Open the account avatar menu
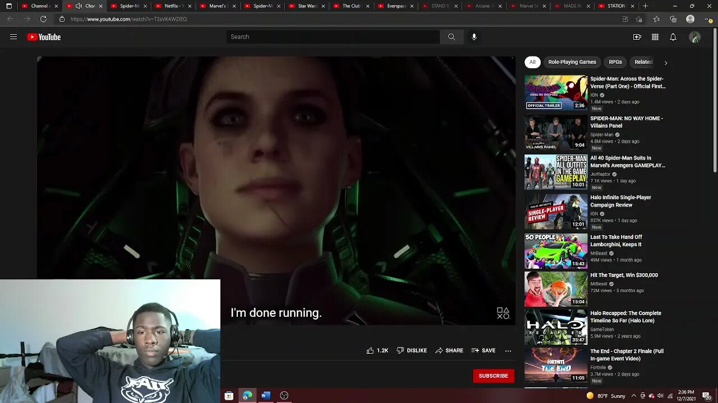The image size is (718, 403). (x=695, y=37)
